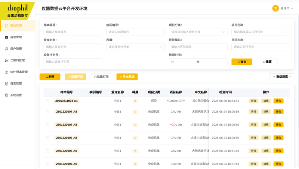Click 详情 for CAV Ab 16:51:43 row
The height and width of the screenshot is (169, 299).
coord(253,151)
